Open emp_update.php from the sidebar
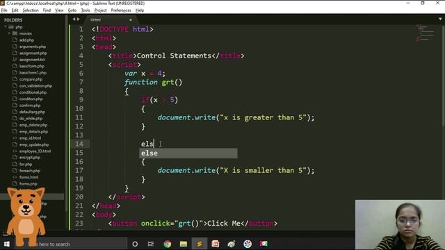 click(34, 144)
